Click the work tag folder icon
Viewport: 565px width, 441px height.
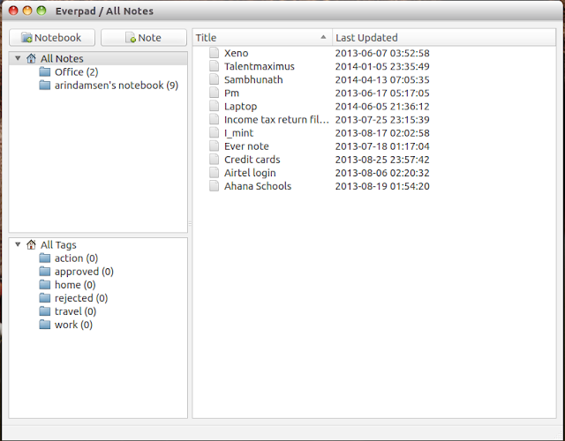45,325
